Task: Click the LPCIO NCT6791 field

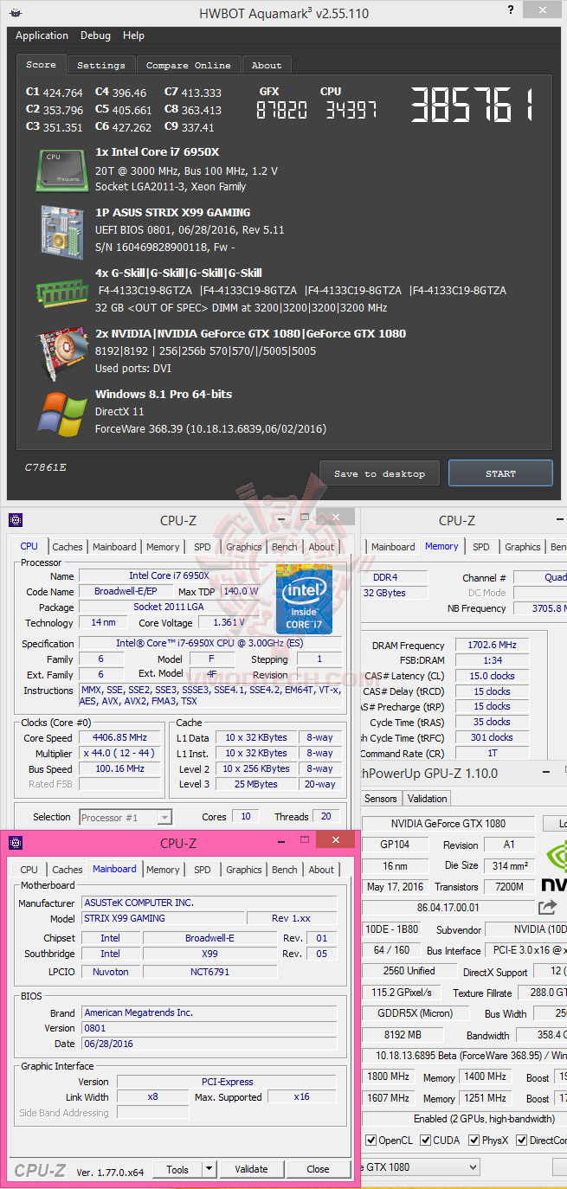Action: [210, 972]
